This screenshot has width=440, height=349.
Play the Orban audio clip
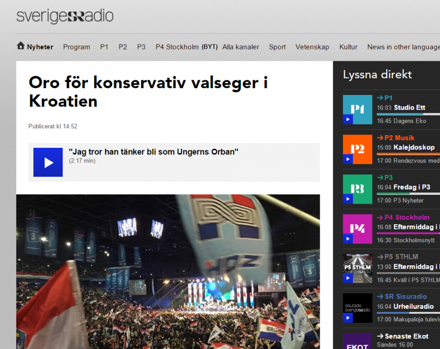coord(48,162)
